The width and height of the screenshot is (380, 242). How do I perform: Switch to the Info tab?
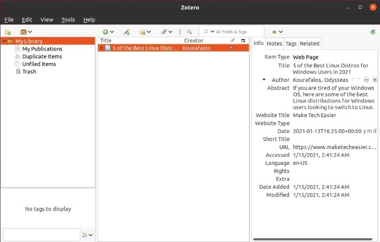tap(258, 43)
